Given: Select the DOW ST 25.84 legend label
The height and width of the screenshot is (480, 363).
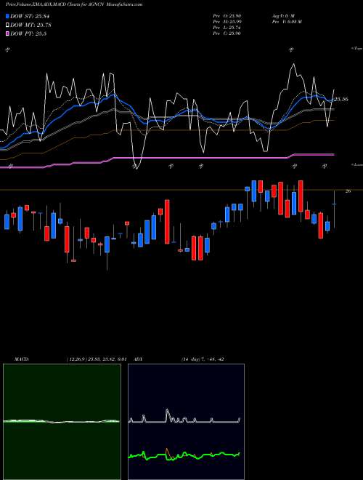Looking at the screenshot, I should pyautogui.click(x=30, y=16).
